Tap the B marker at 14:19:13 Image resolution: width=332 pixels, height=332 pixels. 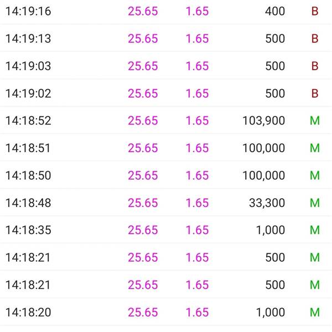point(315,39)
